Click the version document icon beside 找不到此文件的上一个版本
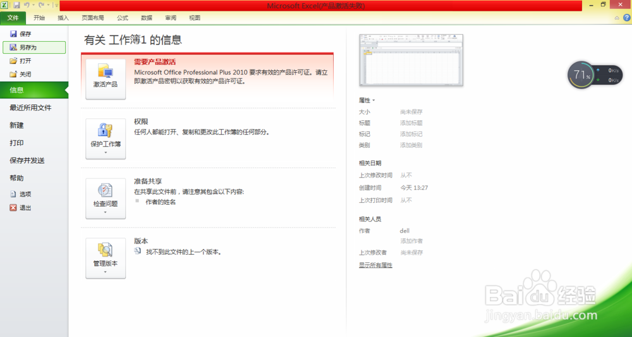The image size is (632, 337). point(138,251)
